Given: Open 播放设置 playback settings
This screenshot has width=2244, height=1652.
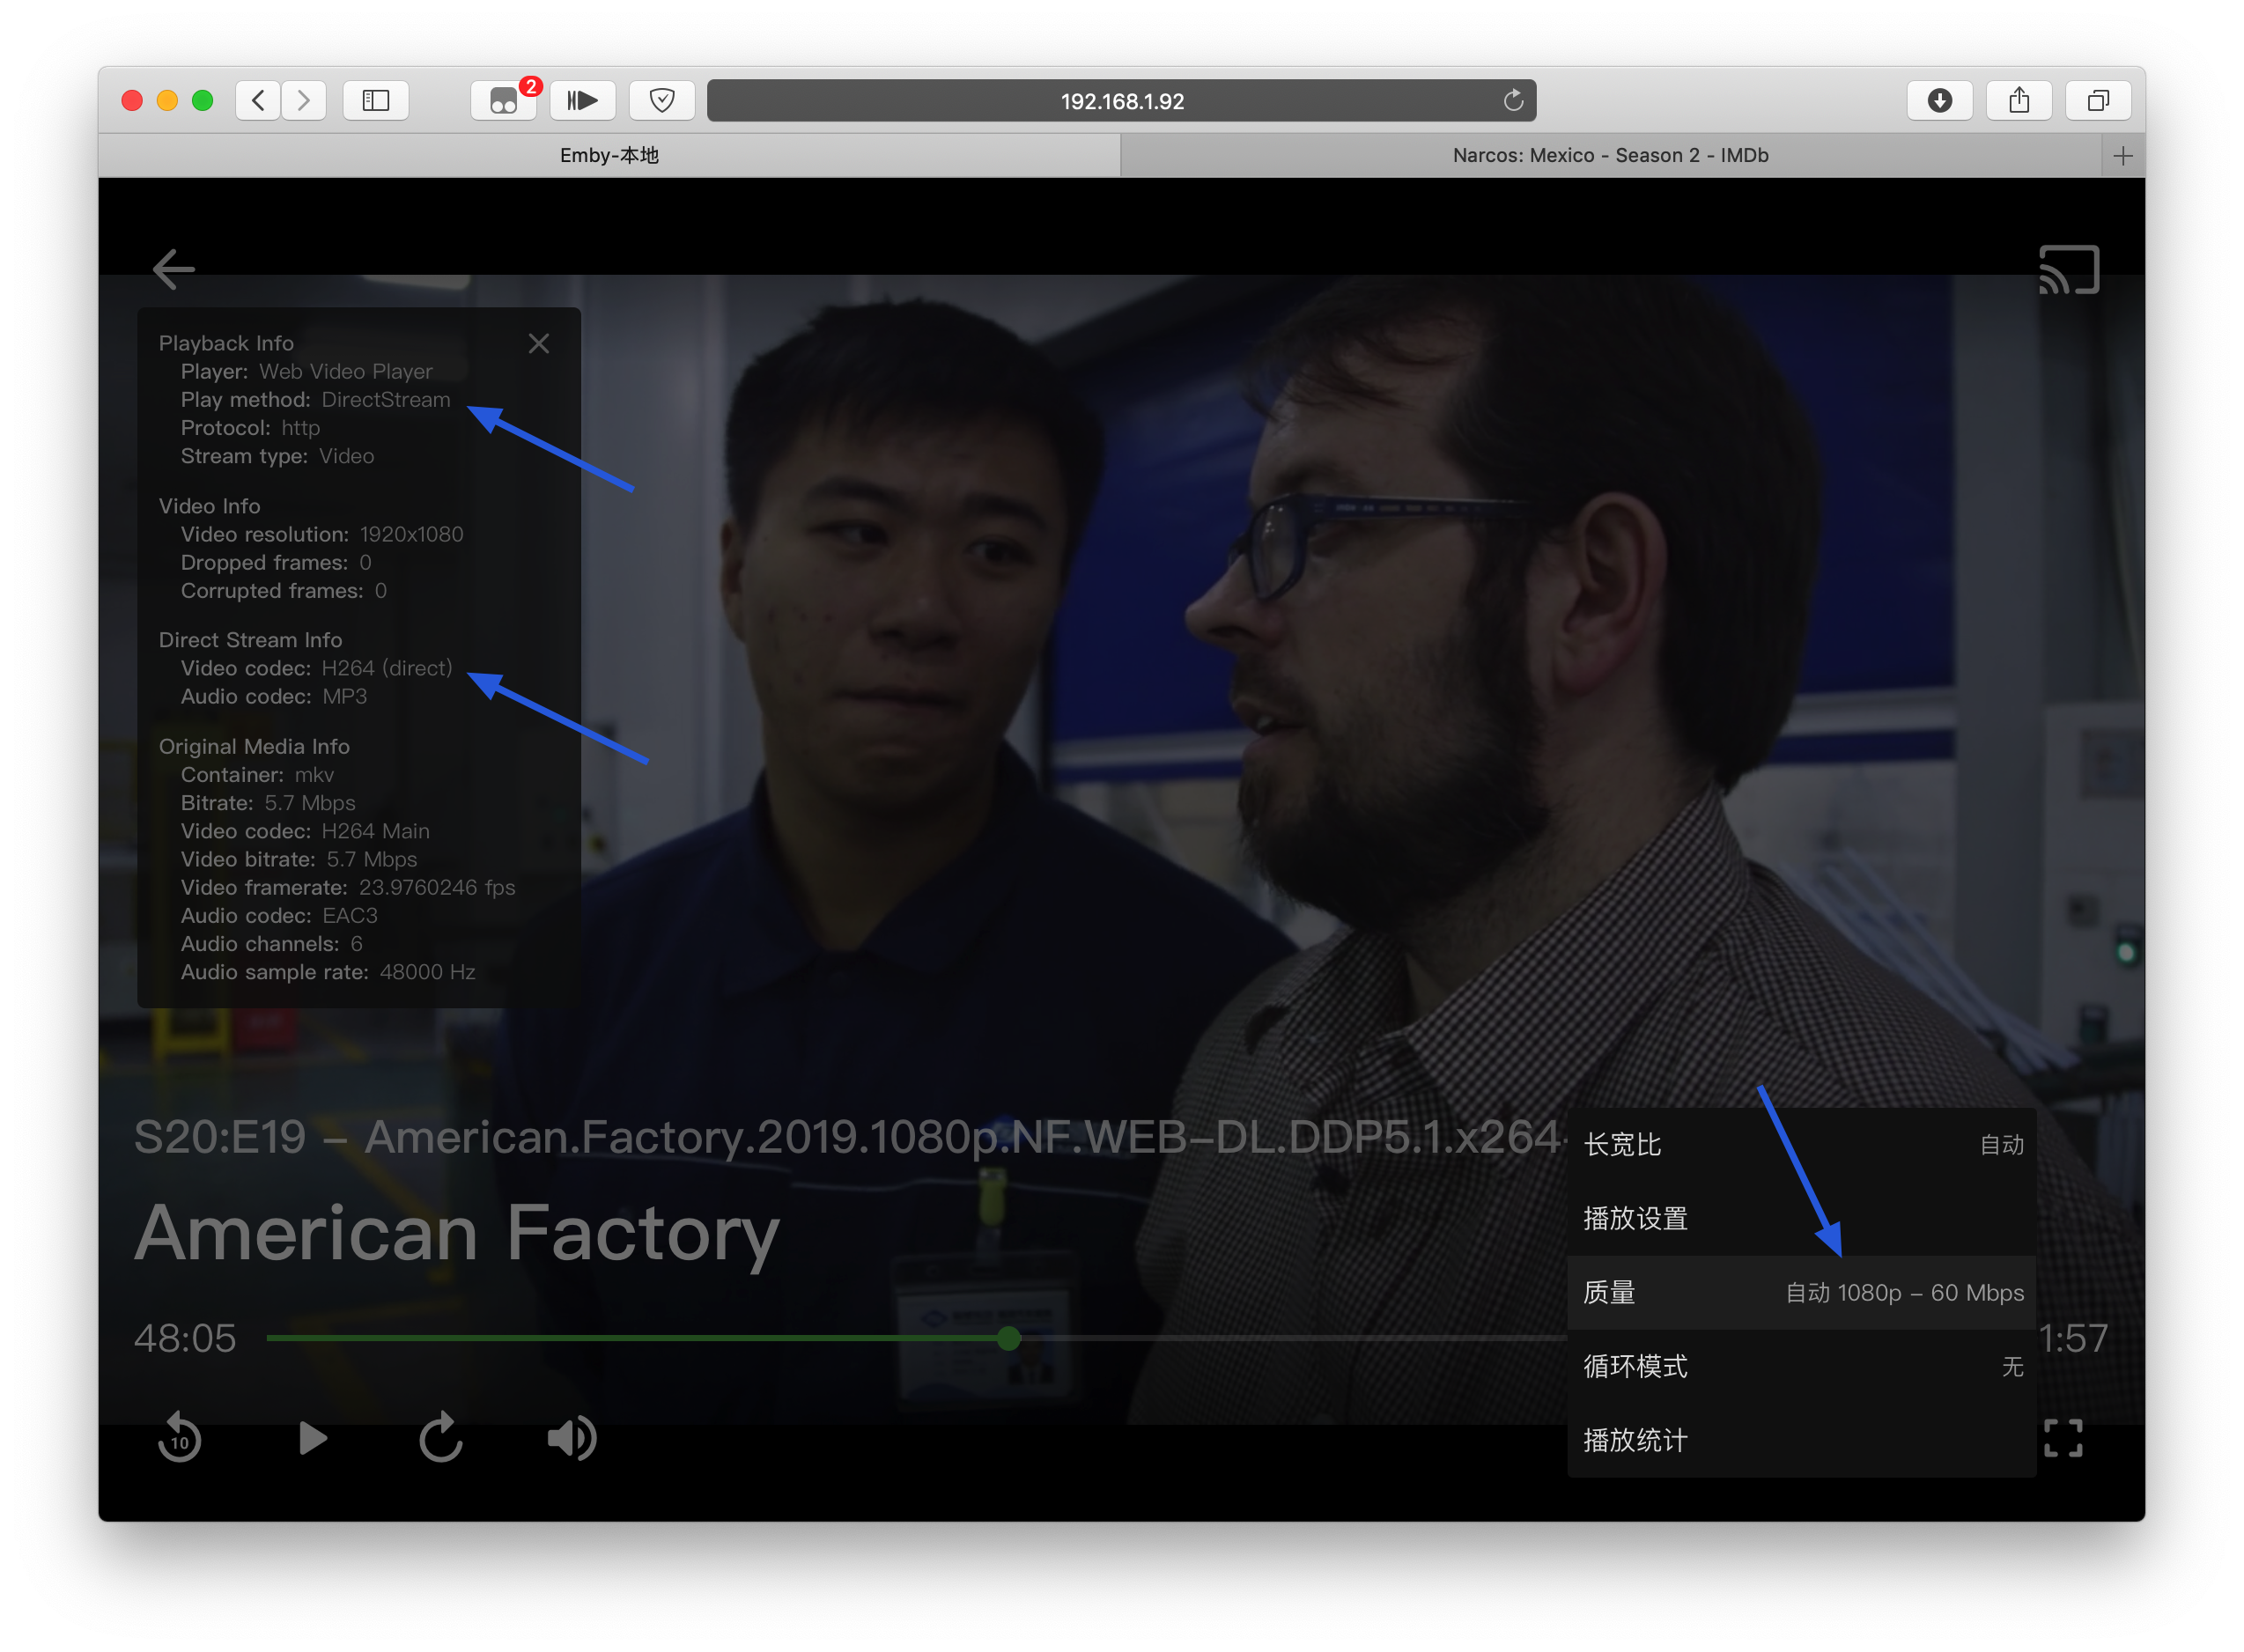Looking at the screenshot, I should click(x=1801, y=1219).
